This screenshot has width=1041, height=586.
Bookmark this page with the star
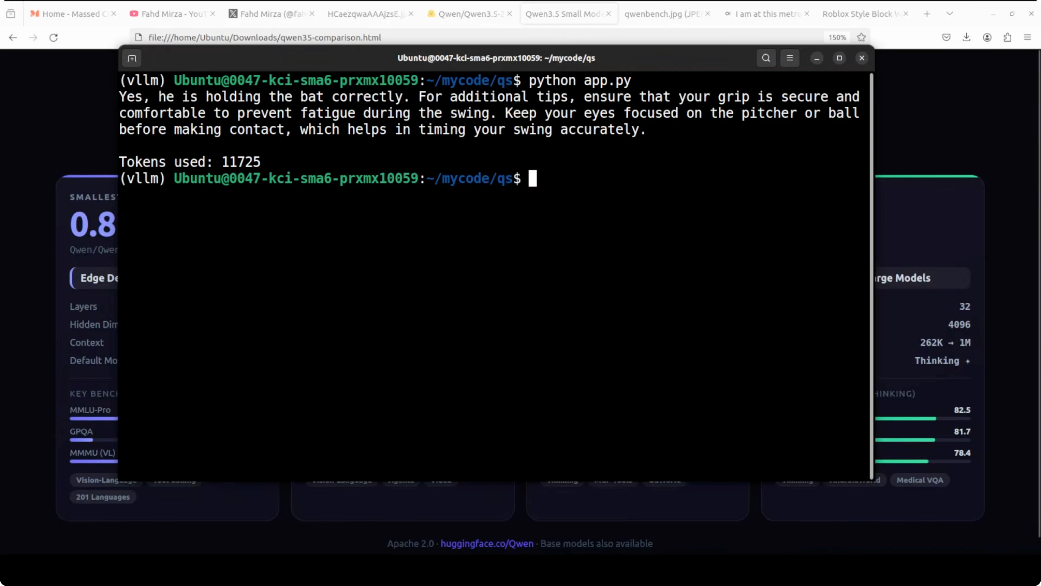[x=861, y=37]
